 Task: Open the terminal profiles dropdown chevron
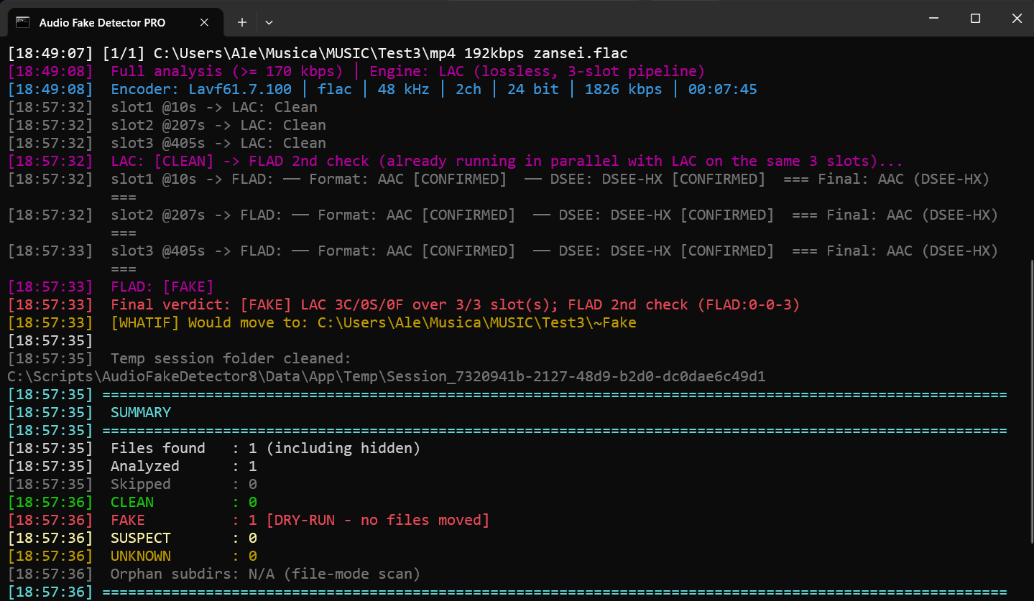269,22
